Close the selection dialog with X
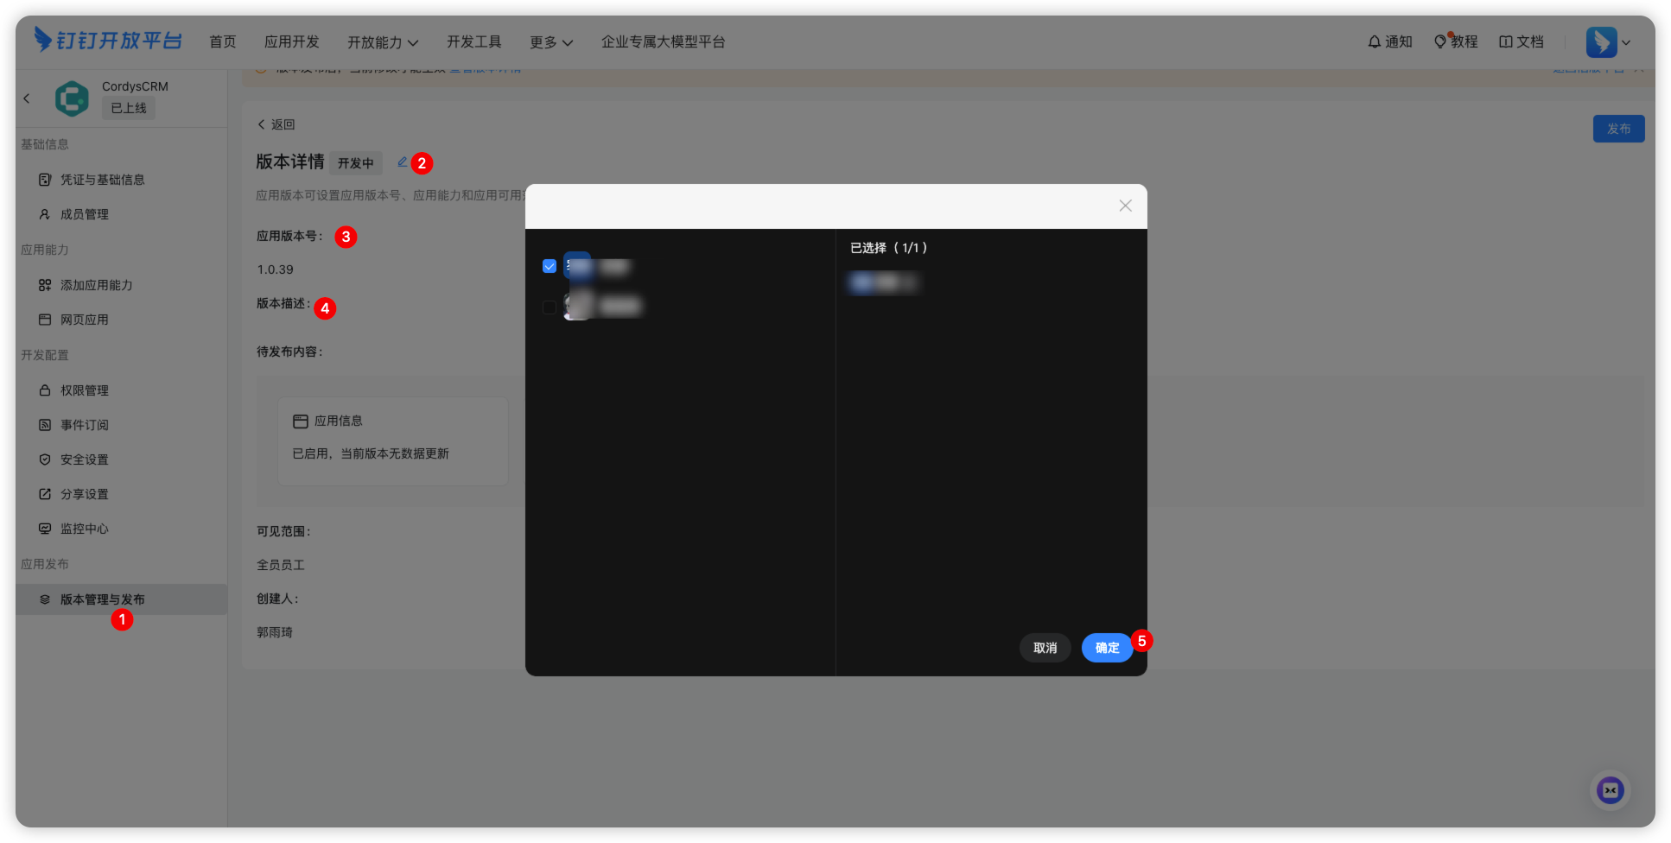 click(1125, 206)
